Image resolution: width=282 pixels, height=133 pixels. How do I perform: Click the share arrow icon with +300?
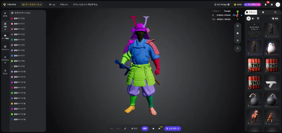[159, 129]
